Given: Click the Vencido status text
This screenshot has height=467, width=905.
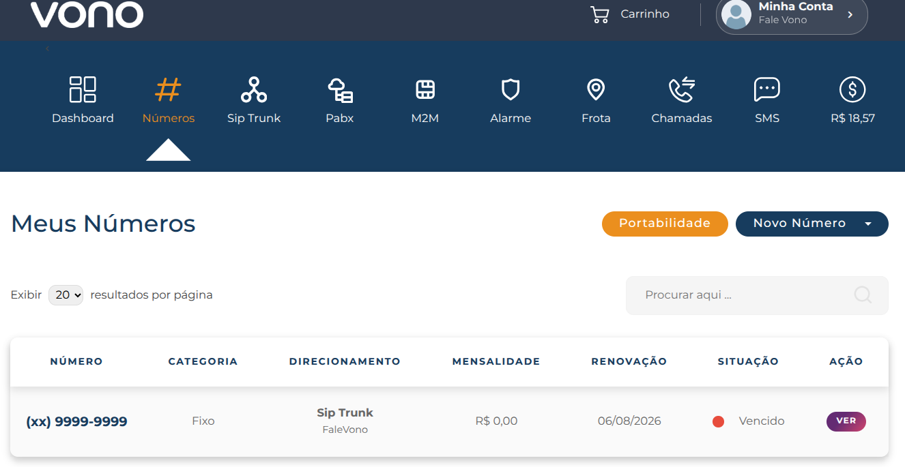Looking at the screenshot, I should pos(762,421).
